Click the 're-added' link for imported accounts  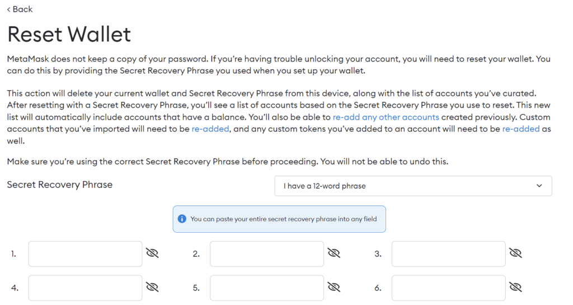pos(210,129)
